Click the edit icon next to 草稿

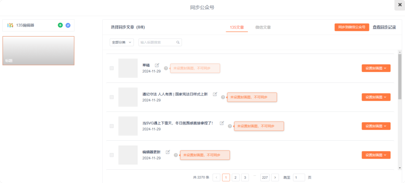tap(157, 65)
